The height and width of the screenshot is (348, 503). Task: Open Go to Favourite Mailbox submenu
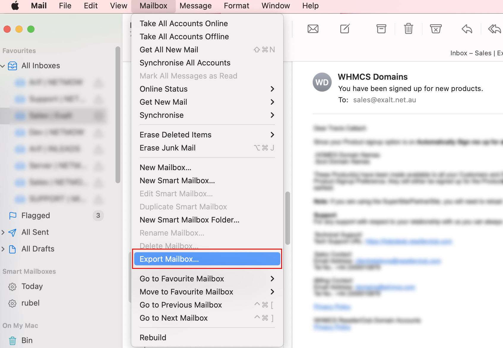[x=207, y=279]
